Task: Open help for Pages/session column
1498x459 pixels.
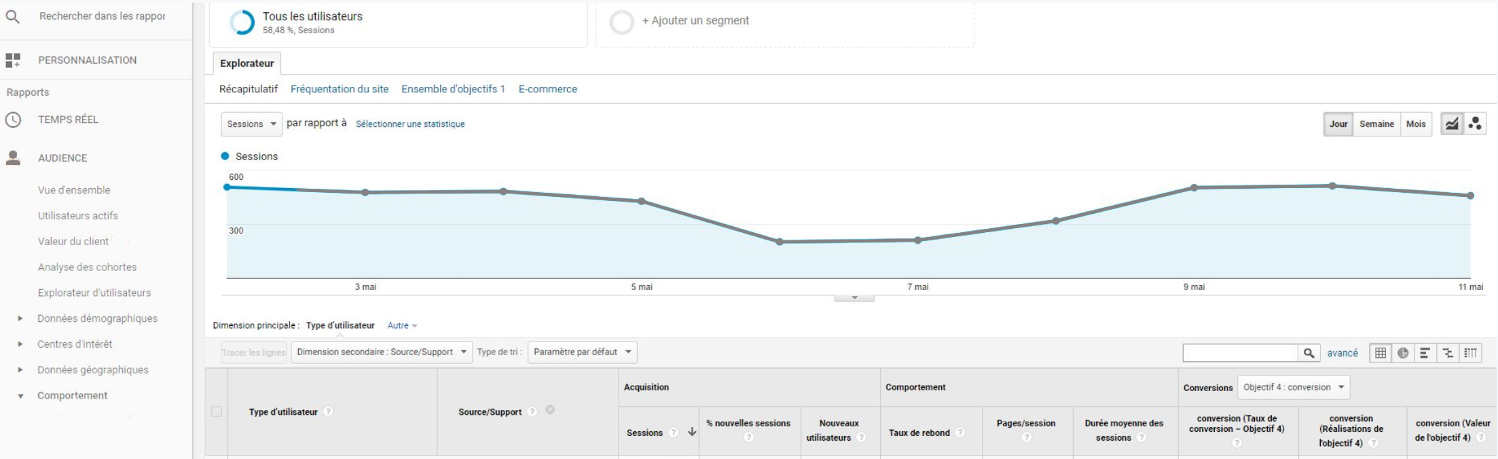Action: [x=1026, y=437]
